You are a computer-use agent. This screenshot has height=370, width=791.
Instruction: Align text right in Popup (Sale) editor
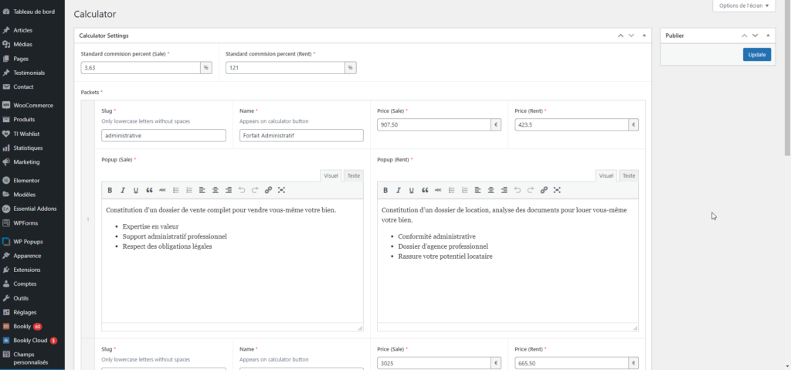point(229,190)
